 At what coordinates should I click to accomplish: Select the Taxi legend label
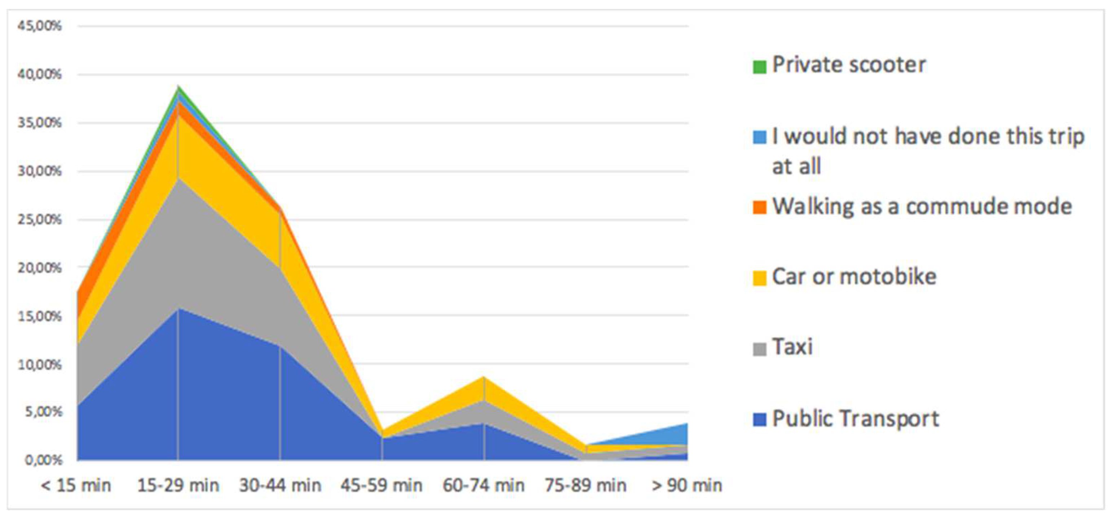[792, 347]
